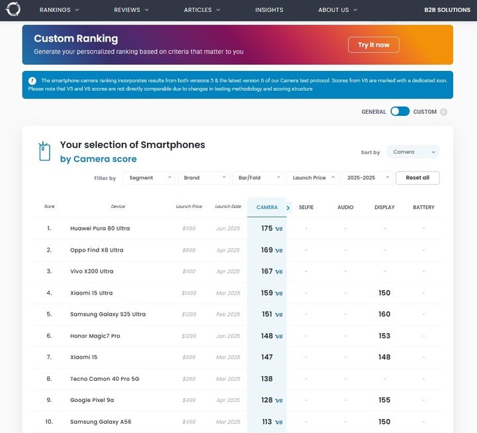
Task: Open the Rankings dropdown menu
Action: tap(60, 10)
